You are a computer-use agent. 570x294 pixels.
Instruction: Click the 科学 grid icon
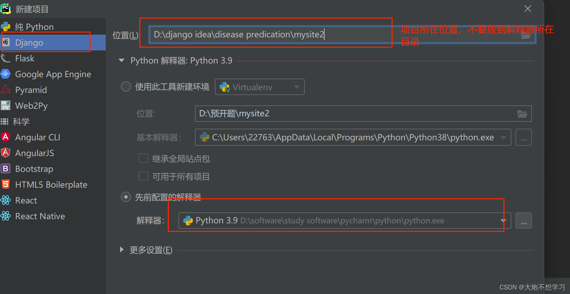[5, 121]
